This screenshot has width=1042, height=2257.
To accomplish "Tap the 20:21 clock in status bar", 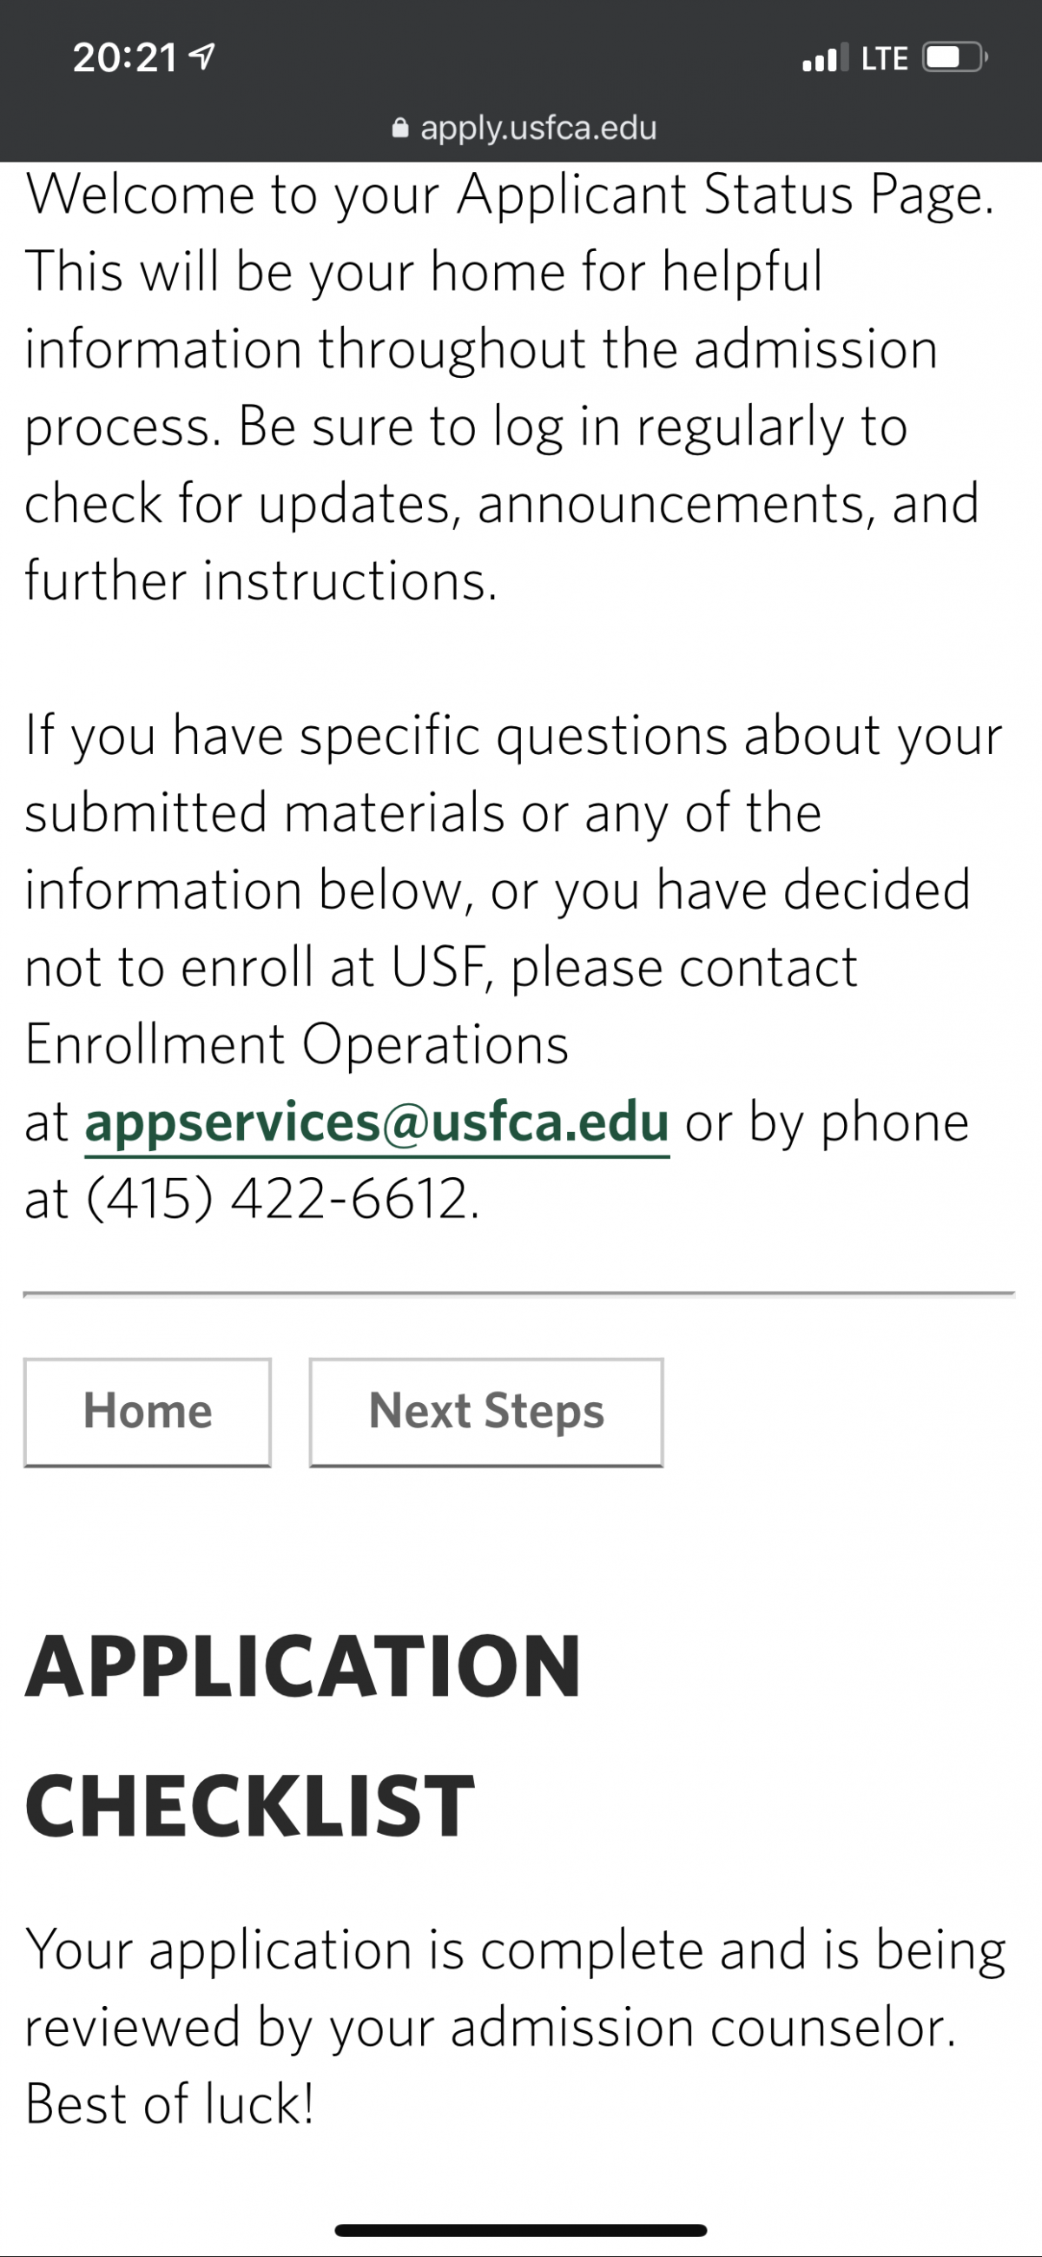I will point(125,58).
